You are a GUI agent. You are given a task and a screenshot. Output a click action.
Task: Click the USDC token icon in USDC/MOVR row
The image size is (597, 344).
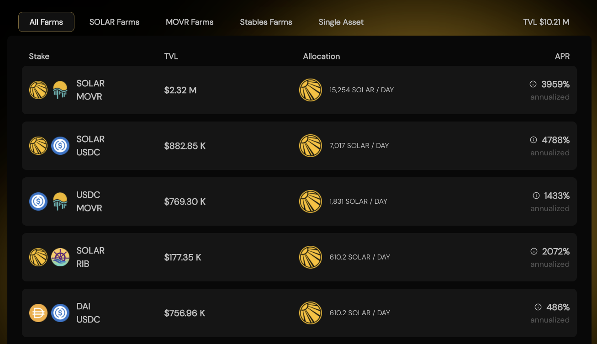click(38, 201)
